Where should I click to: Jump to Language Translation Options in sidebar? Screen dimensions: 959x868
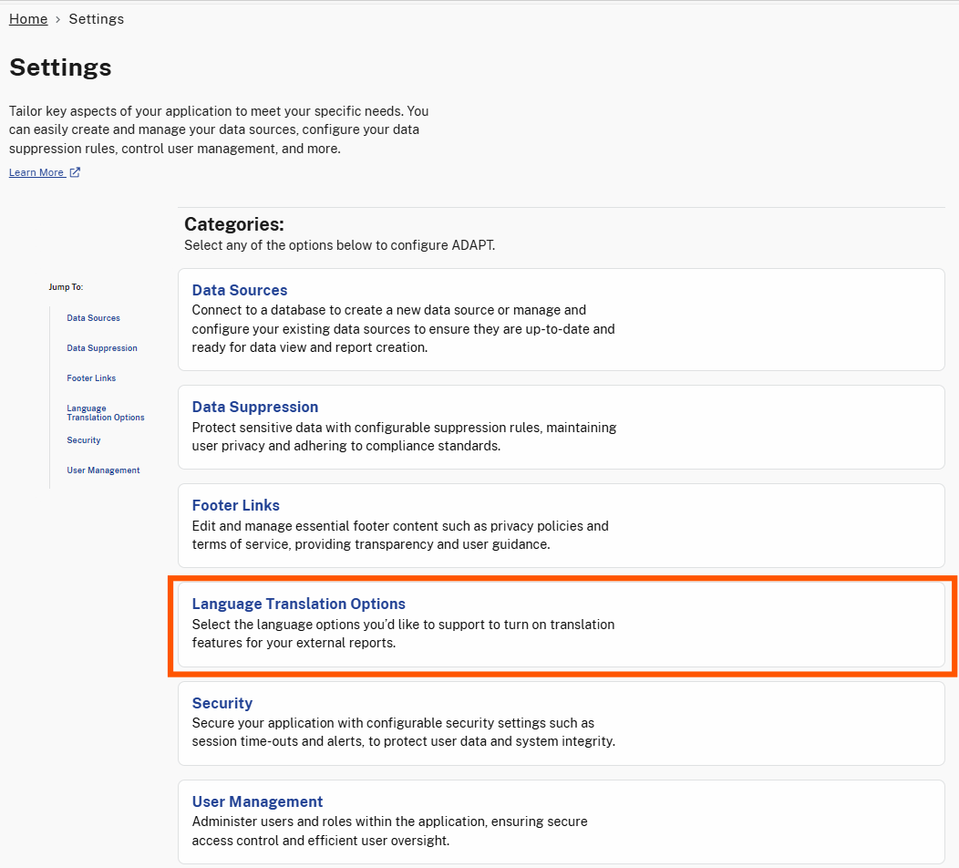click(x=105, y=412)
